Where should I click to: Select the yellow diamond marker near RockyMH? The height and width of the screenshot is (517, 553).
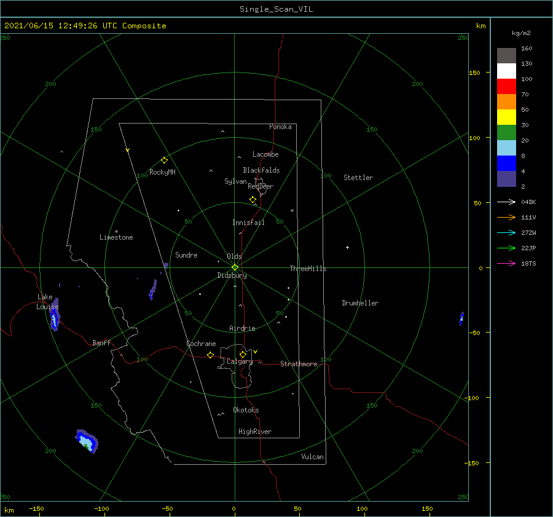tap(164, 160)
